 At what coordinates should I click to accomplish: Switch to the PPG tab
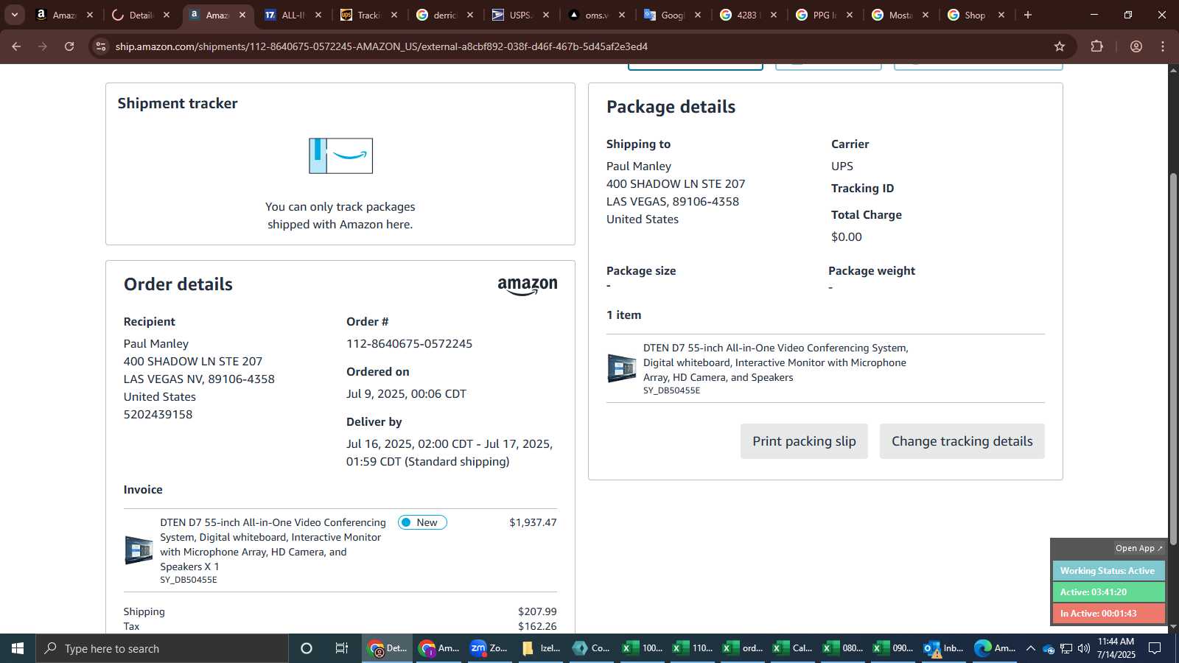(x=823, y=15)
